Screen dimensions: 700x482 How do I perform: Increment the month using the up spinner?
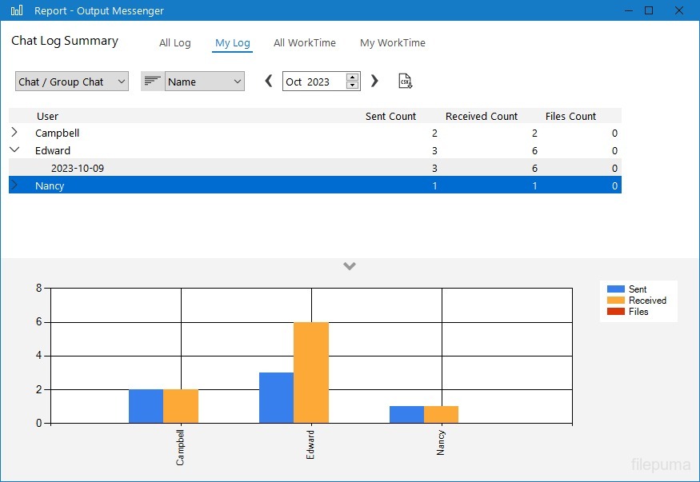(x=352, y=78)
